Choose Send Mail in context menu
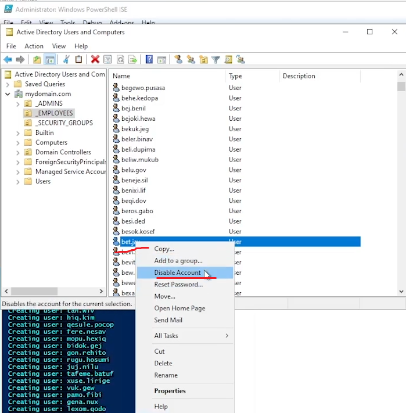The image size is (406, 413). pos(185,319)
